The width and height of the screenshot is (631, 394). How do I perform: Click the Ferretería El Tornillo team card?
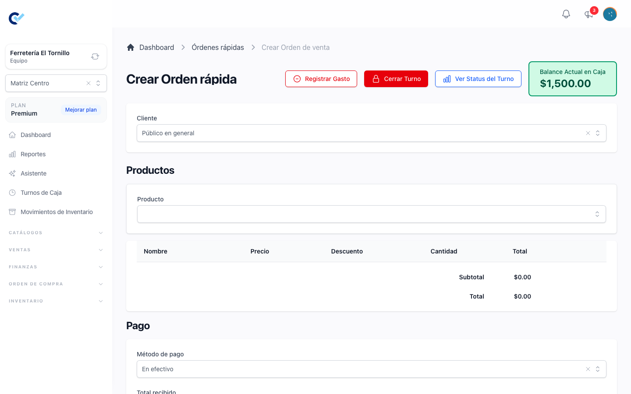click(x=56, y=56)
